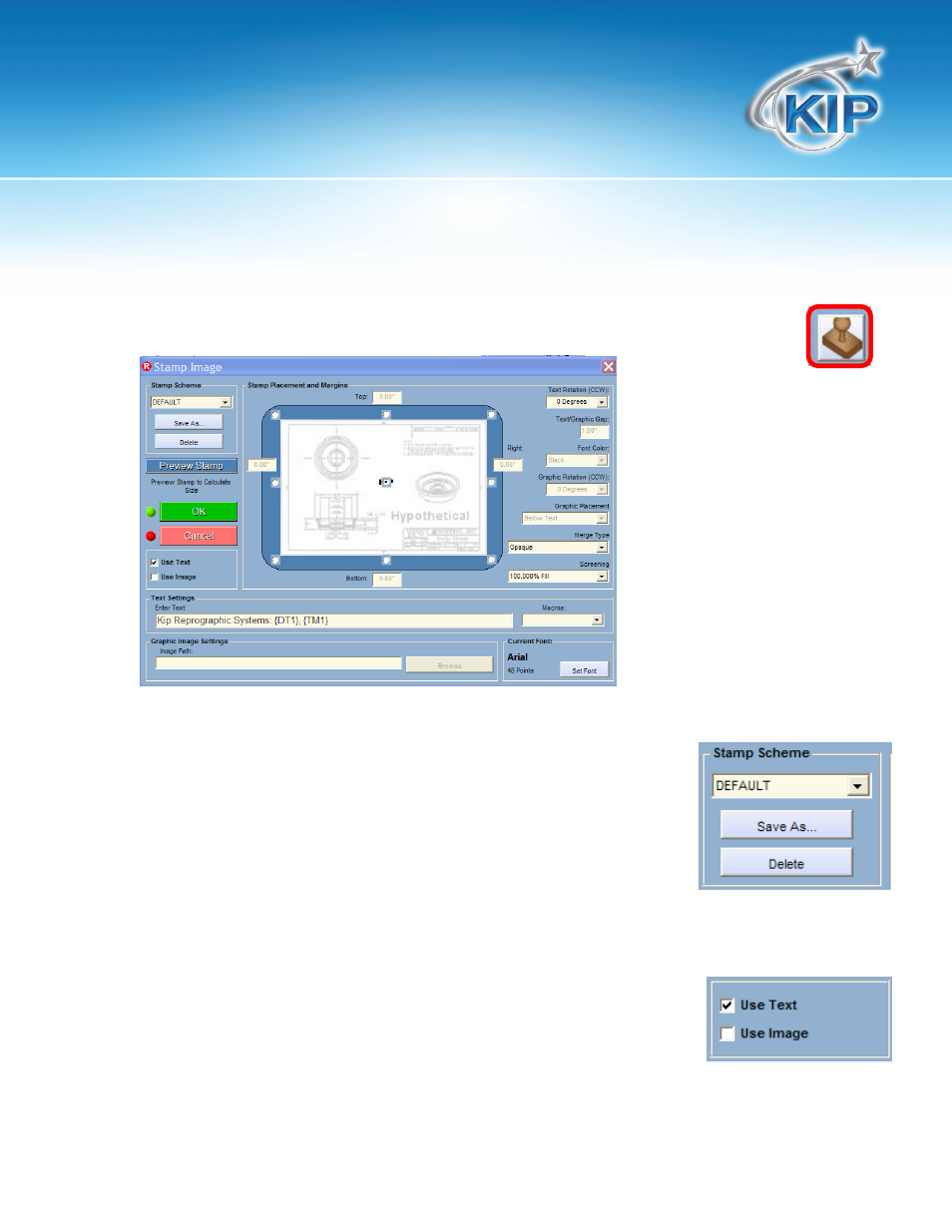Click the red Cancel button
The image size is (952, 1232).
(x=199, y=536)
